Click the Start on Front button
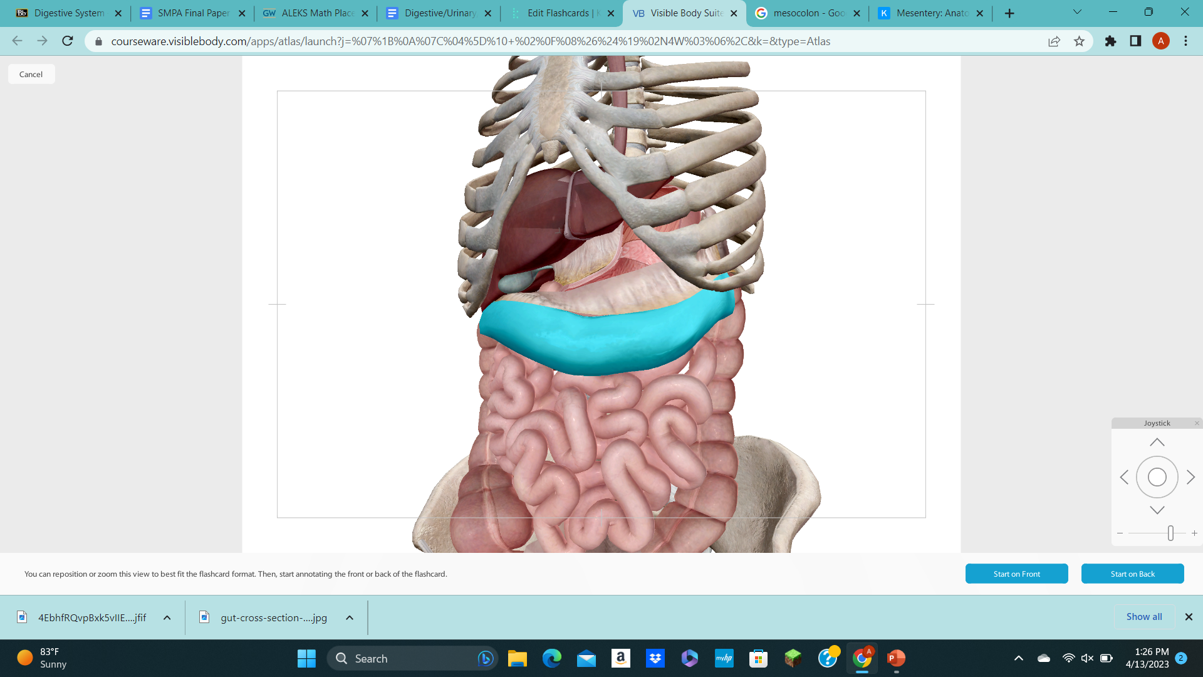1203x677 pixels. point(1016,574)
